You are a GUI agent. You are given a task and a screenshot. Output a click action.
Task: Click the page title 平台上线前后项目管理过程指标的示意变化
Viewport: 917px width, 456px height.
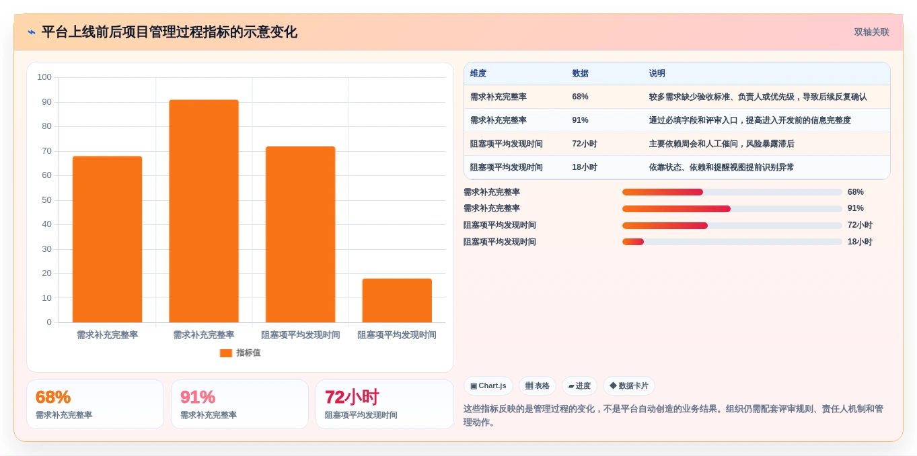click(x=170, y=32)
